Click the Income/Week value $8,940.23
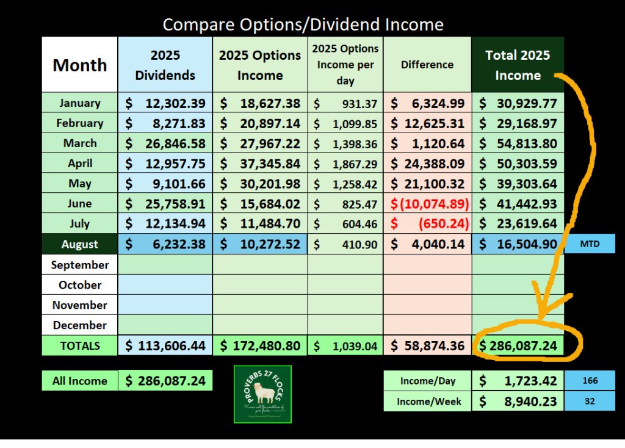625x448 pixels. [x=518, y=402]
